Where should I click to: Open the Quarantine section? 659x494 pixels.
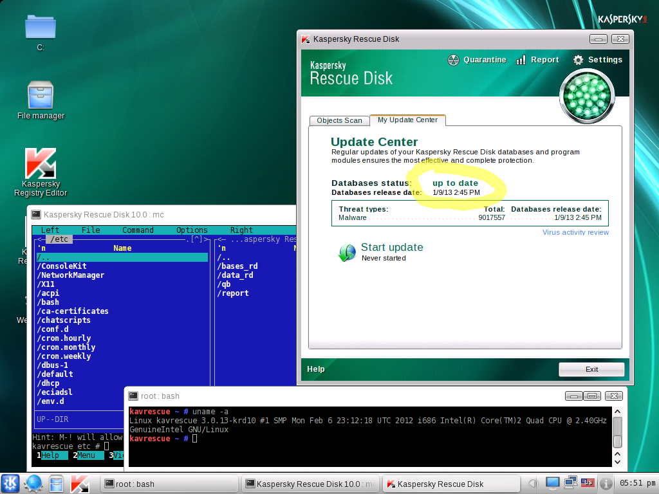coord(477,60)
